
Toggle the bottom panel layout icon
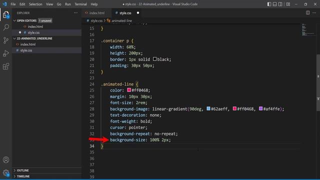(x=274, y=4)
